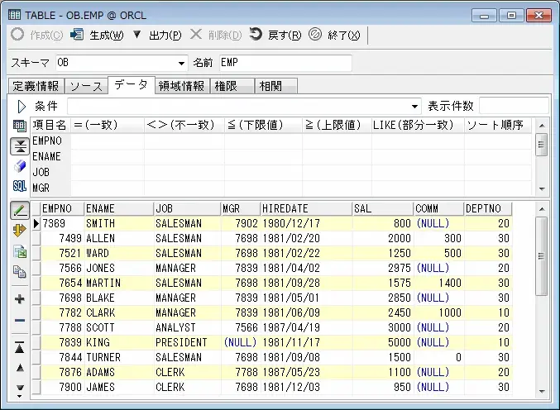Click the minus remove row icon
This screenshot has width=560, height=410.
tap(20, 321)
